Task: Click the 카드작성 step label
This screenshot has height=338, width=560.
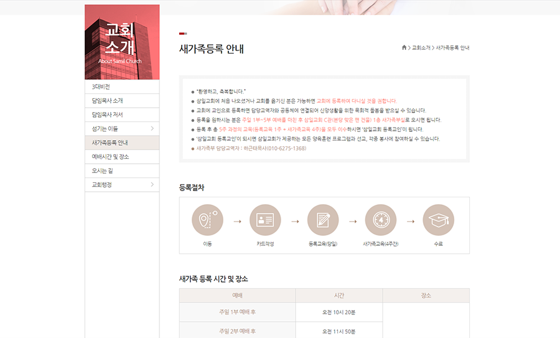Action: click(265, 243)
